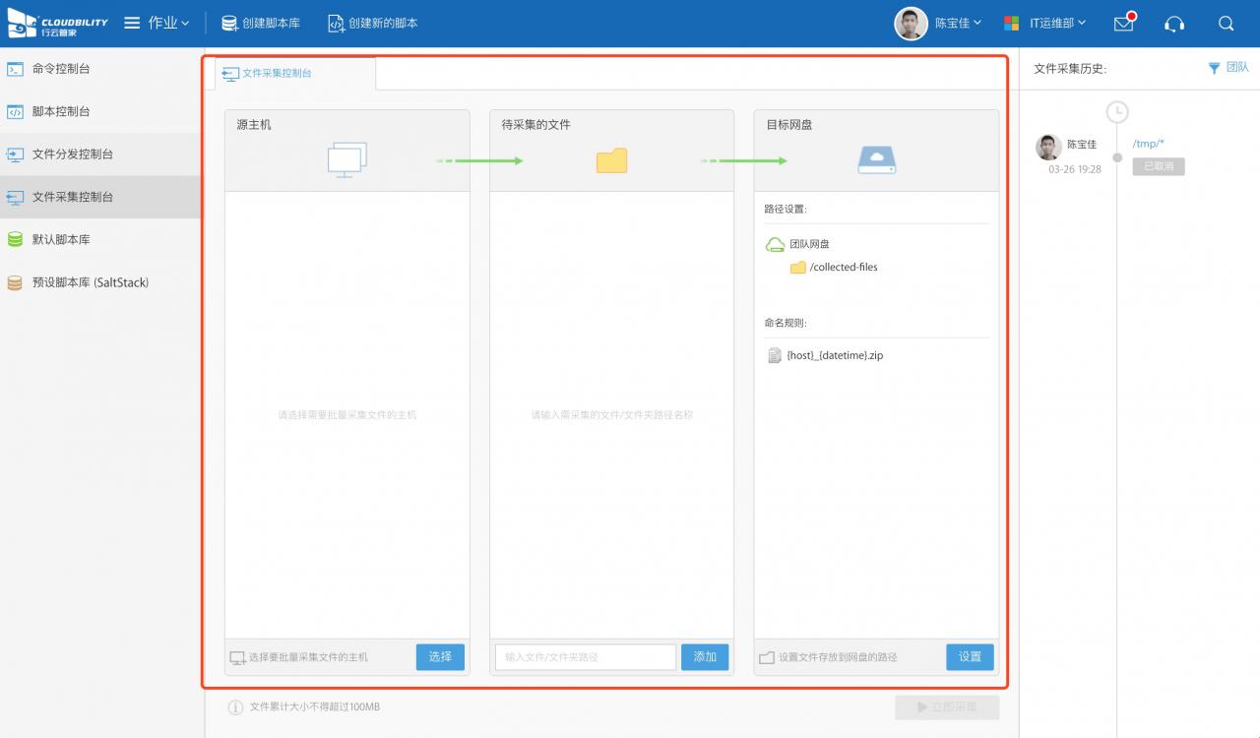Open 命令控制台 in the sidebar
The width and height of the screenshot is (1260, 738).
(61, 69)
